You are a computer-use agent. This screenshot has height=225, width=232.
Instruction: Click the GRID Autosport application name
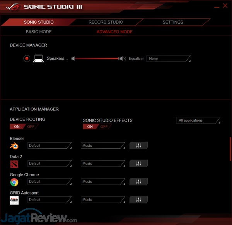[x=24, y=193]
